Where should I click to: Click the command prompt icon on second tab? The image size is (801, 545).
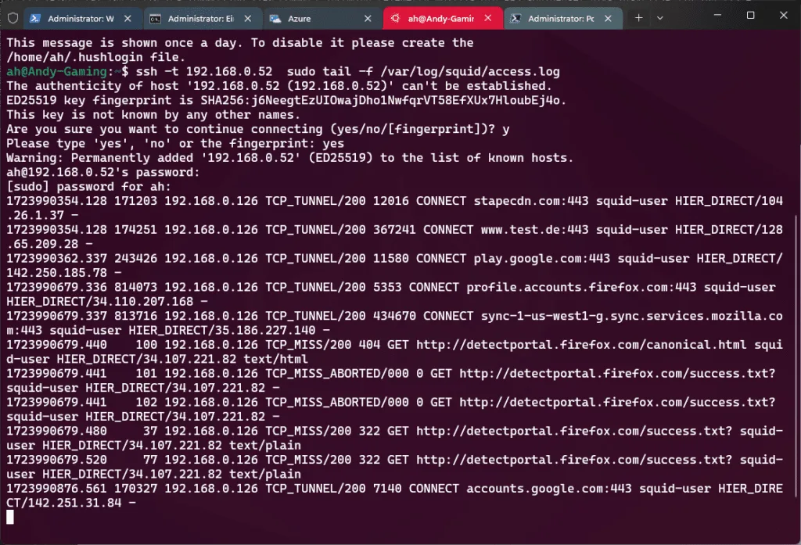tap(155, 19)
